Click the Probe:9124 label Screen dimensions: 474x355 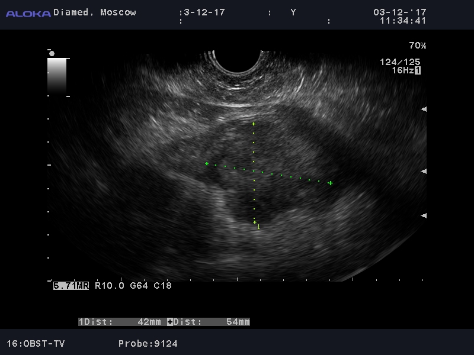click(x=148, y=344)
